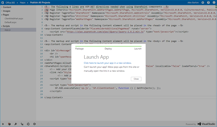Image resolution: width=217 pixels, height=127 pixels.
Task: Click line 1 ASP.NET directives comment
Action: (x=106, y=7)
